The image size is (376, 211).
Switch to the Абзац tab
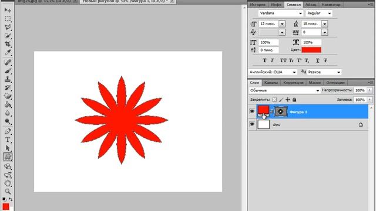tap(311, 5)
